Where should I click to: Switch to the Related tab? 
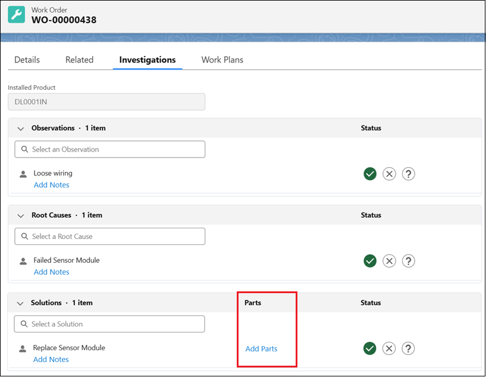tap(79, 60)
